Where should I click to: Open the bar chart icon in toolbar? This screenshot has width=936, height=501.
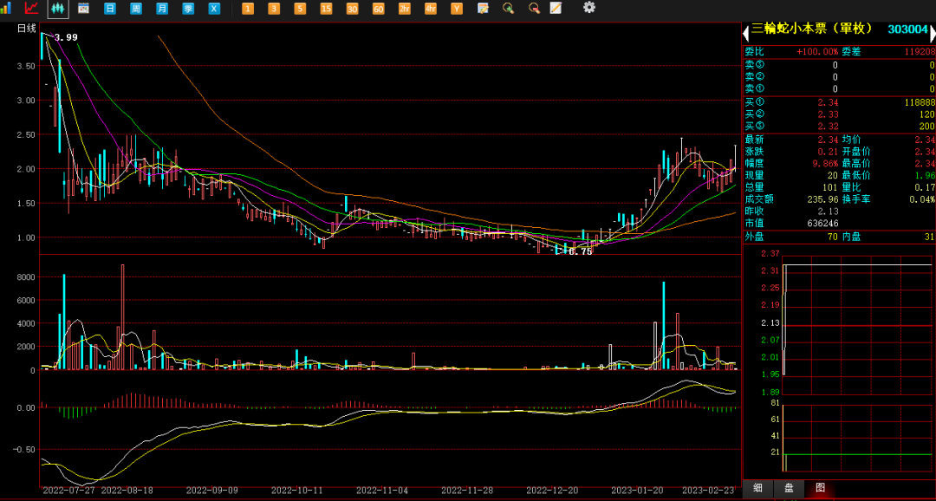[7, 8]
